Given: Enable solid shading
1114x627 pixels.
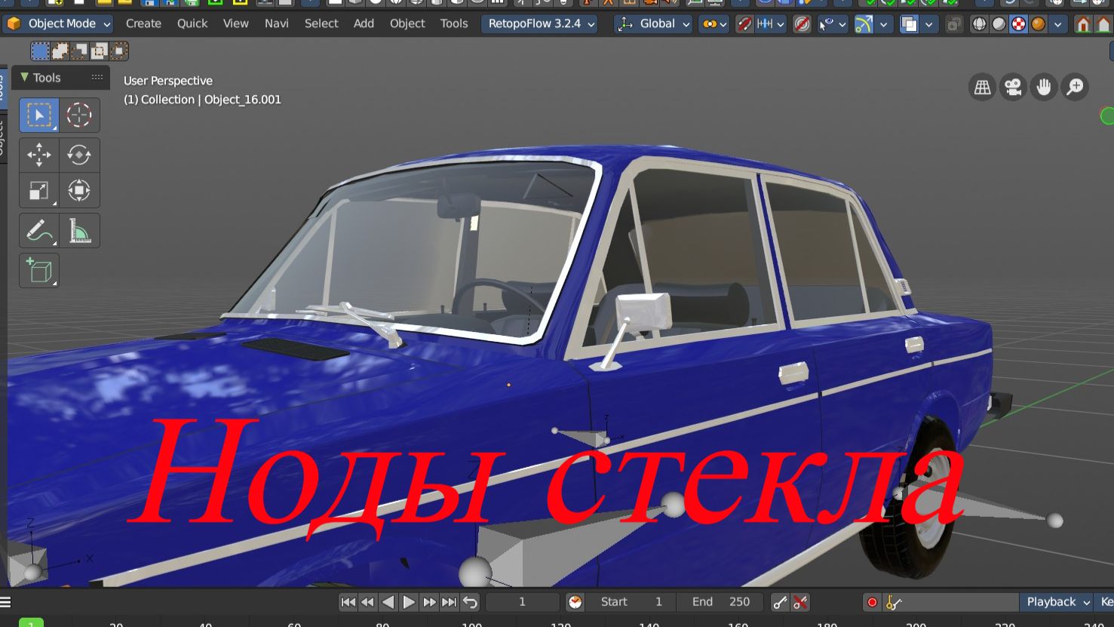Looking at the screenshot, I should [999, 24].
